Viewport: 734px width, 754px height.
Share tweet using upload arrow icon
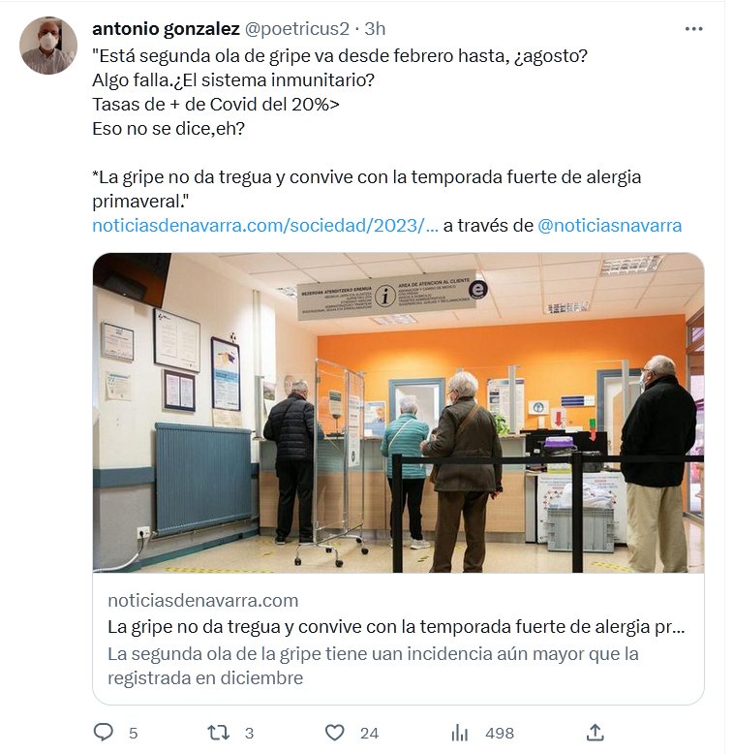[x=596, y=733]
